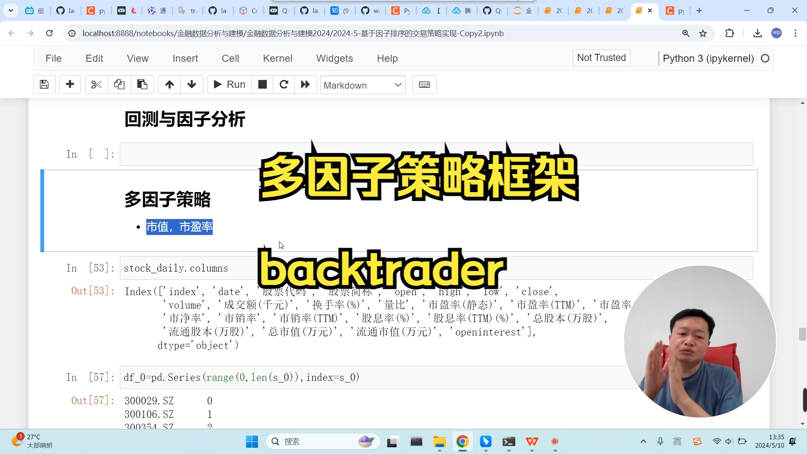Click the Not Trusted button
The width and height of the screenshot is (807, 454).
[x=601, y=58]
